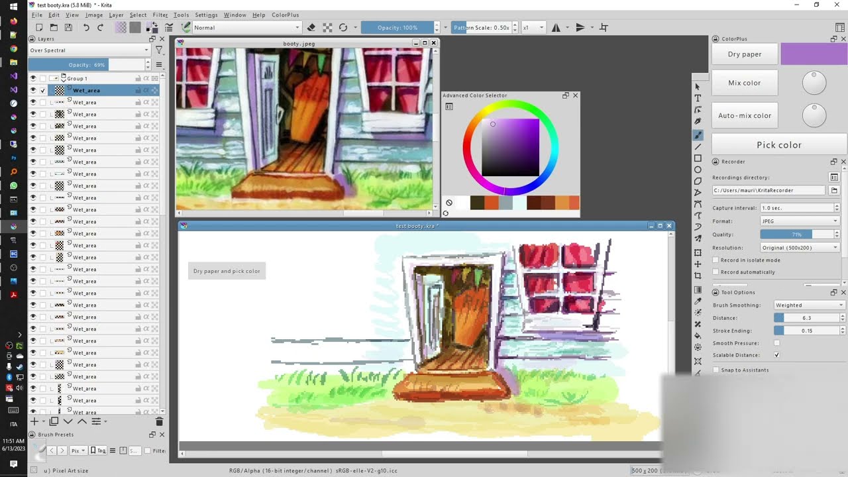Check the Smooth Pressure option
This screenshot has width=848, height=477.
click(x=776, y=343)
